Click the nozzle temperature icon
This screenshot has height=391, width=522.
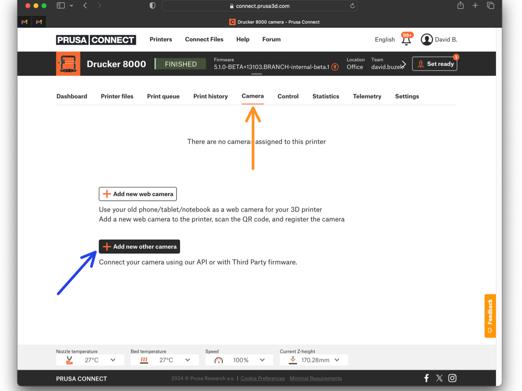click(69, 360)
